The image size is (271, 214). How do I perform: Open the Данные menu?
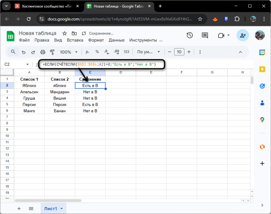pos(117,40)
